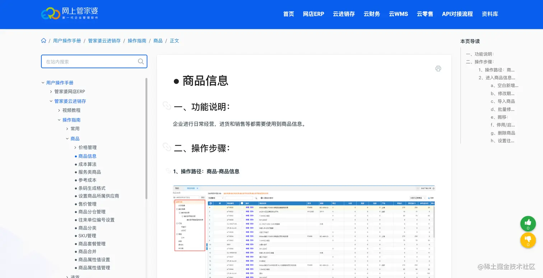
Task: Jump to b、修改期 in page outline
Action: [503, 93]
